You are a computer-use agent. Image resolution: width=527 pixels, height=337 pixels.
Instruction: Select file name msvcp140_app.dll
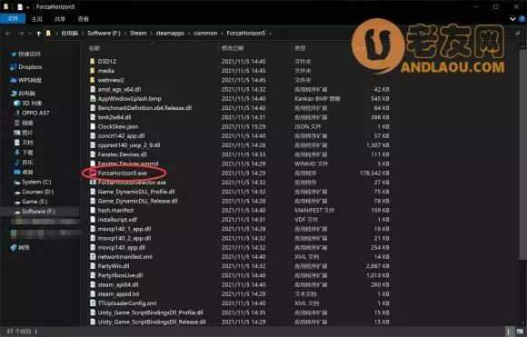point(122,247)
